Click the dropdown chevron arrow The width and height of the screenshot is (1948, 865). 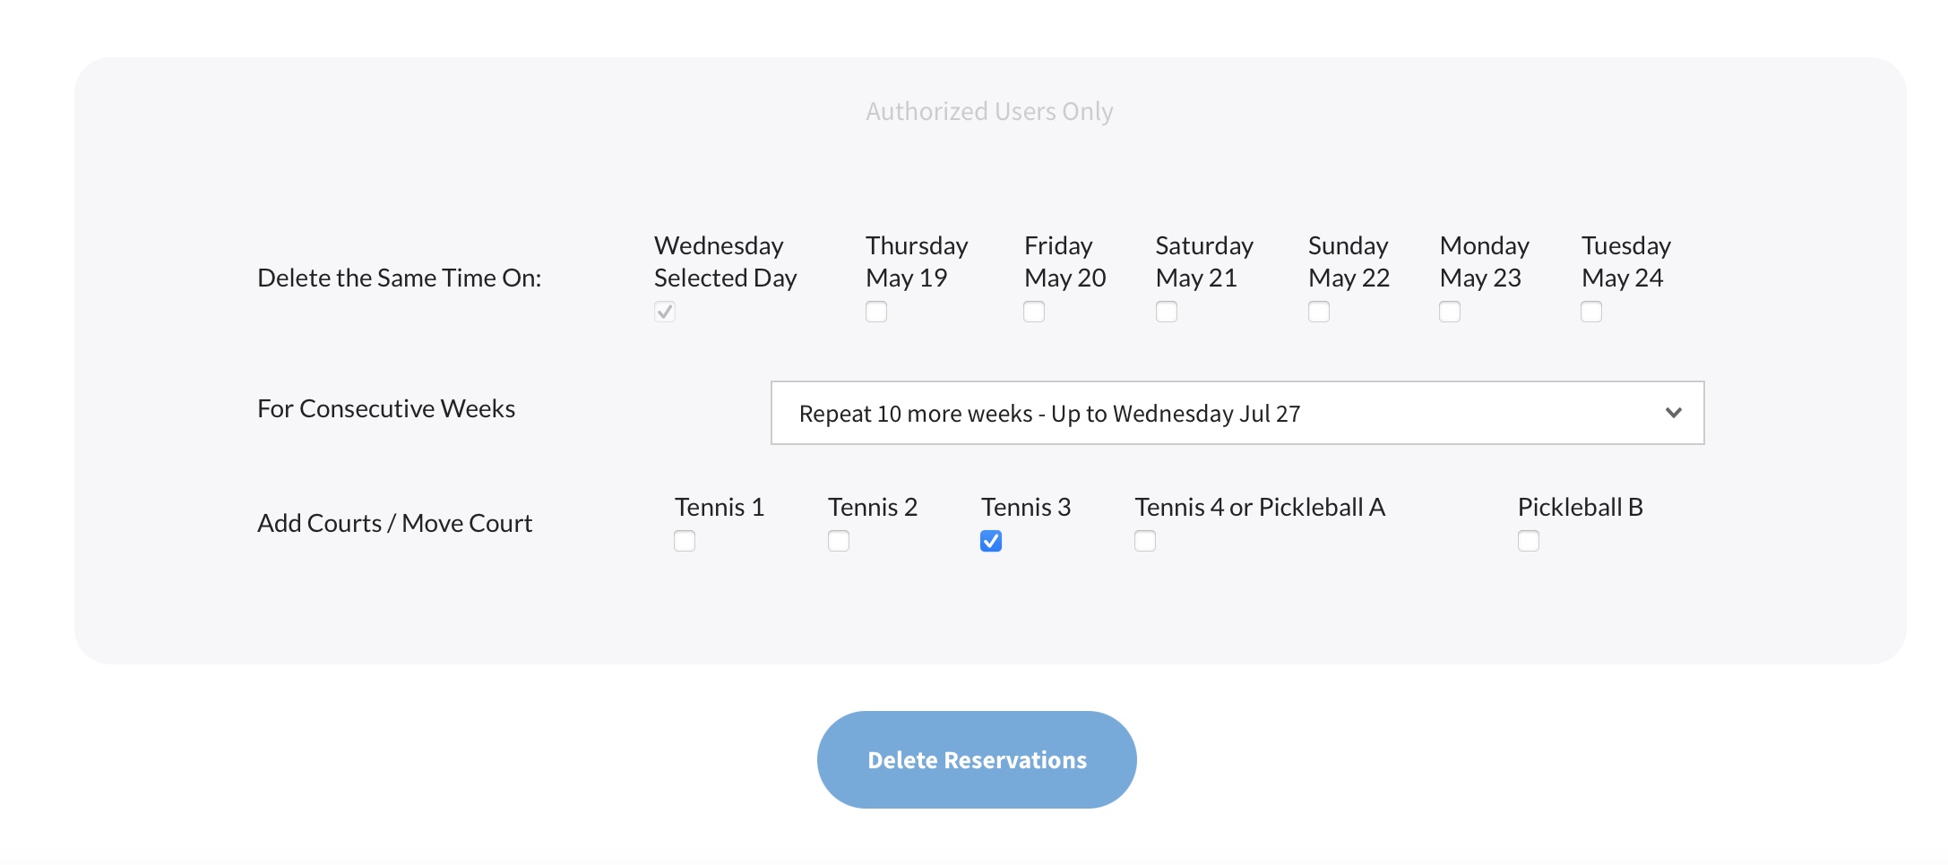click(1673, 413)
